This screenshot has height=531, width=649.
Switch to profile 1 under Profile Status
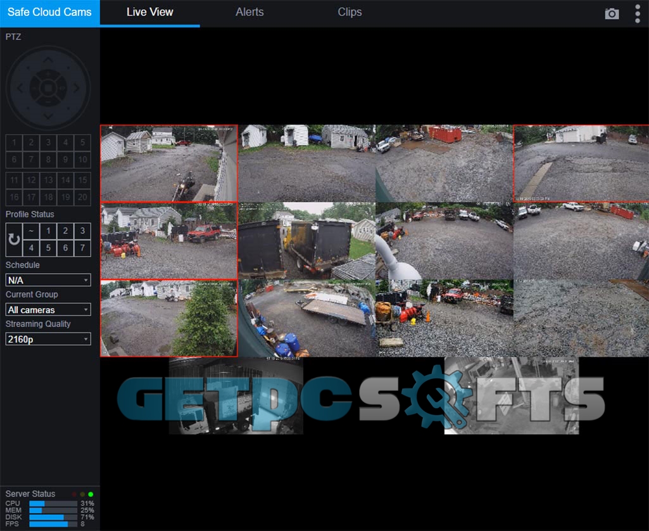[48, 231]
